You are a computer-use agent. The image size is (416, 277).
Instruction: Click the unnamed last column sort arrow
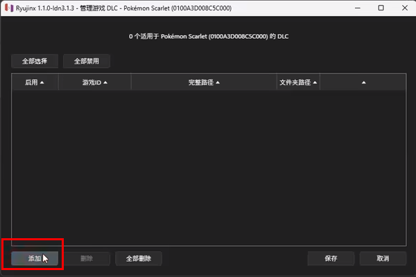click(x=363, y=82)
